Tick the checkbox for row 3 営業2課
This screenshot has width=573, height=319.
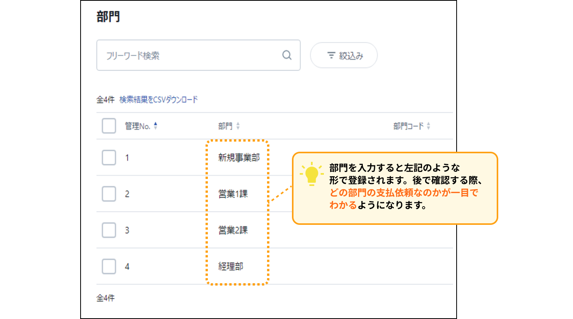109,230
